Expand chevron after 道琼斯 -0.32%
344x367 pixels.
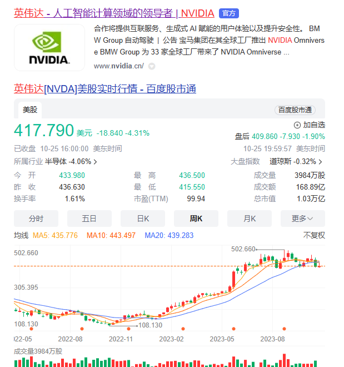click(320, 162)
